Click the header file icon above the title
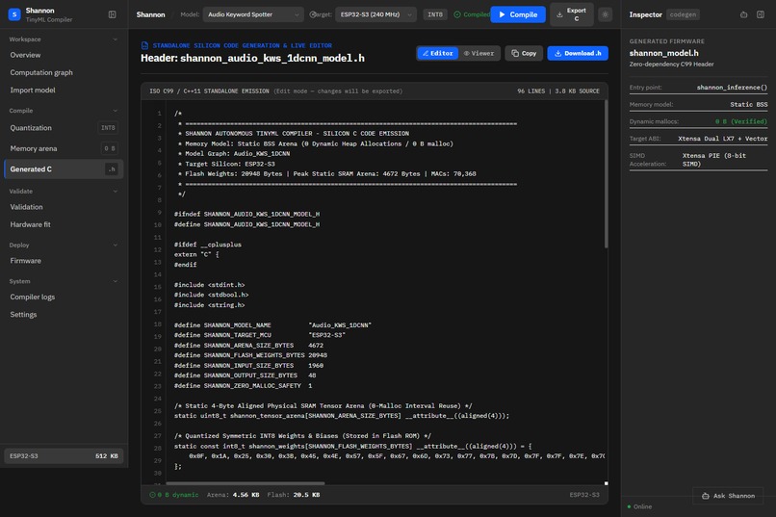This screenshot has width=776, height=517. tap(144, 45)
